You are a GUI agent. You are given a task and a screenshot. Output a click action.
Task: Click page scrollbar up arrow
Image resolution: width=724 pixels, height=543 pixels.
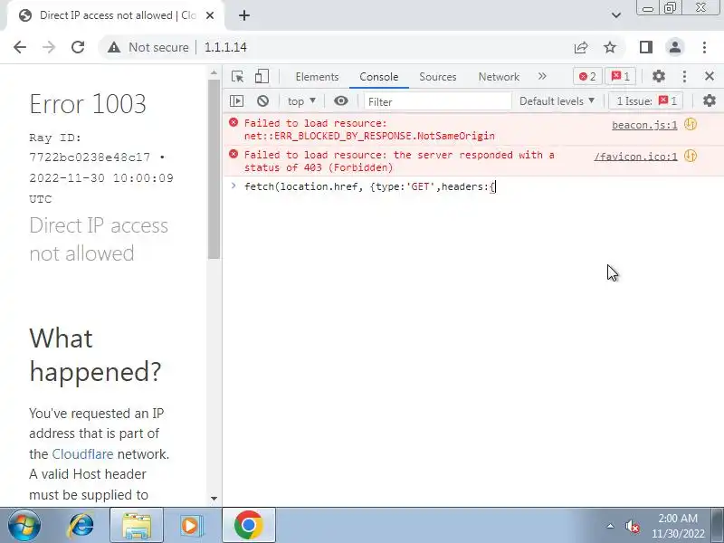coord(214,73)
